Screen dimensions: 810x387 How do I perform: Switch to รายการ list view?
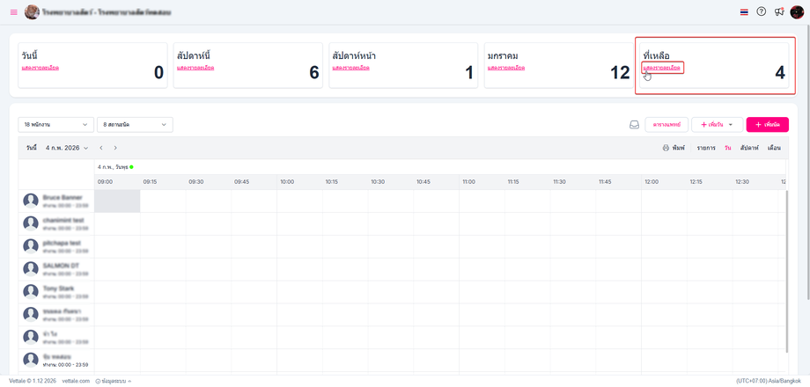click(706, 148)
